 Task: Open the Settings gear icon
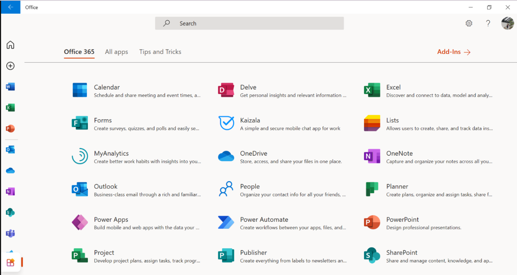[x=469, y=23]
